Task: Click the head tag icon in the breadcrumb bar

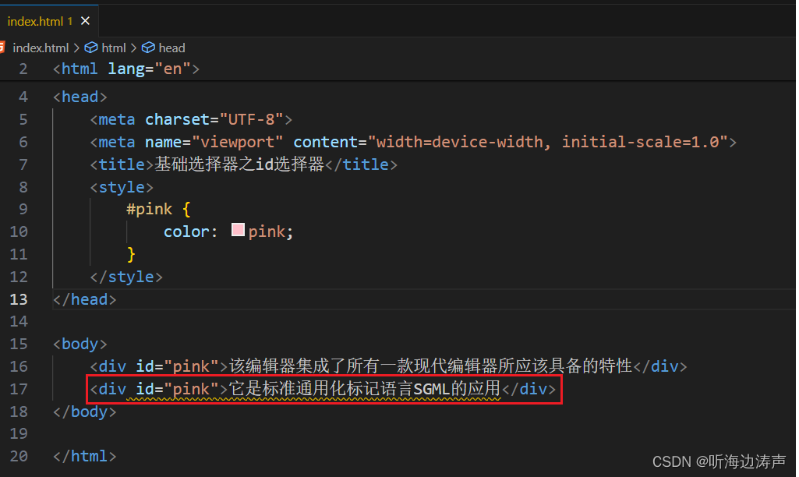Action: [x=149, y=48]
